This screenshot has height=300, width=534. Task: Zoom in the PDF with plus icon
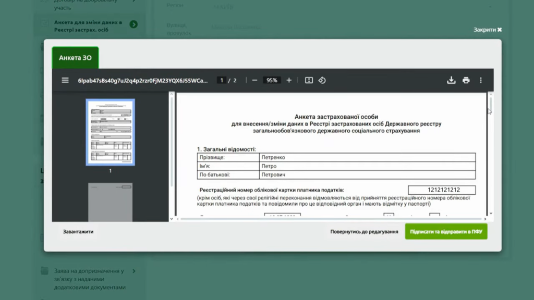click(289, 80)
